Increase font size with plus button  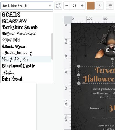tap(82, 5)
